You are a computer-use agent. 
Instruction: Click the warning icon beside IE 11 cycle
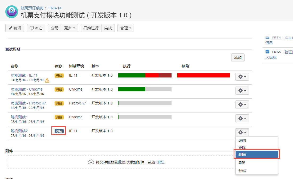[x=47, y=80]
